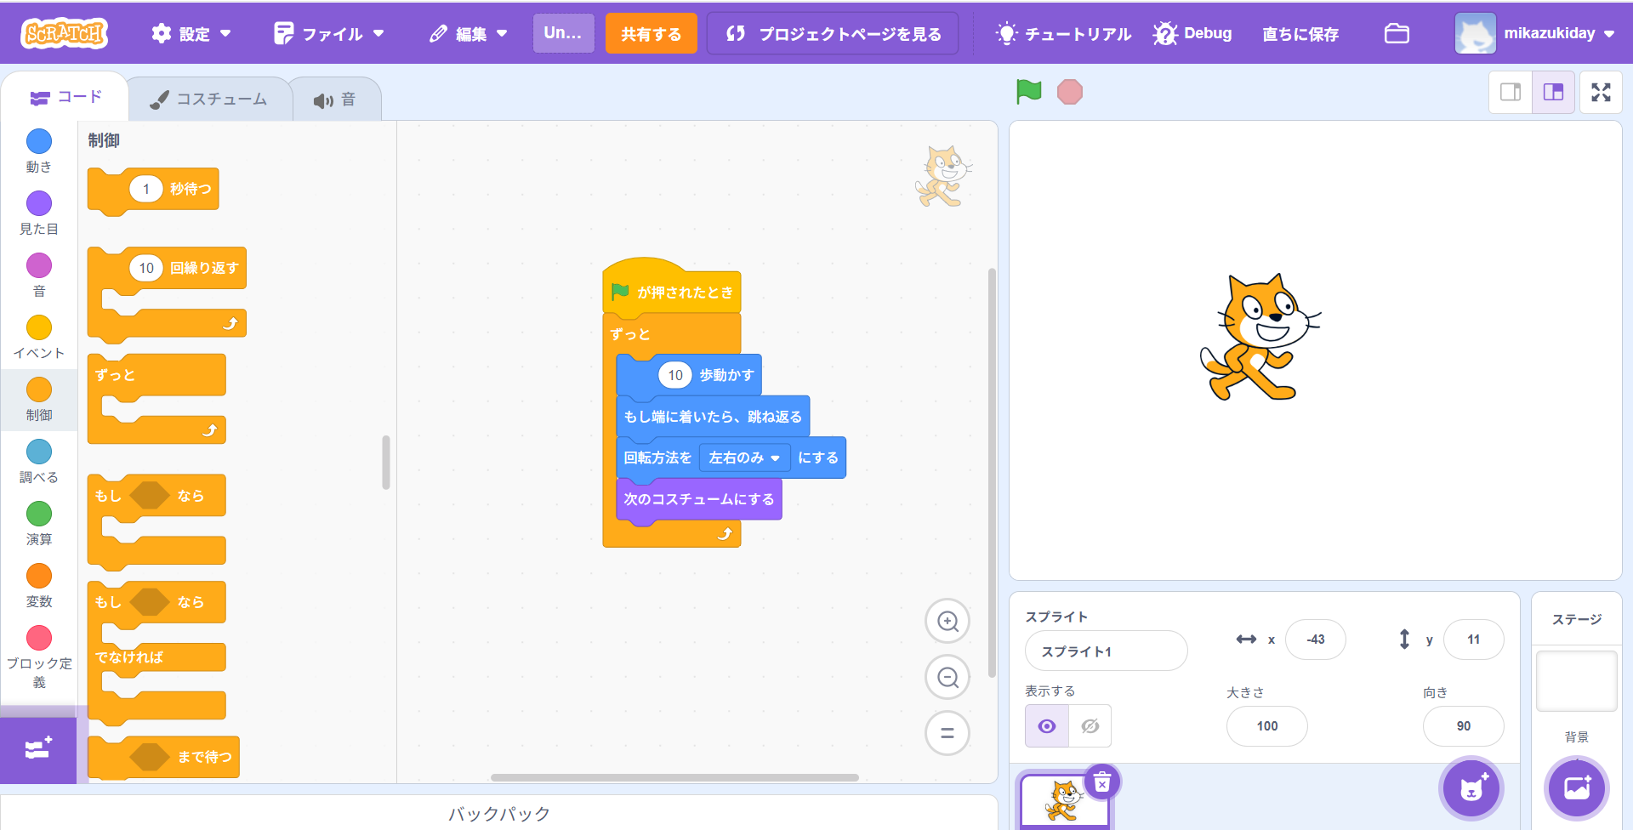The width and height of the screenshot is (1633, 830).
Task: Open the My Stuff folder icon
Action: 1397,33
